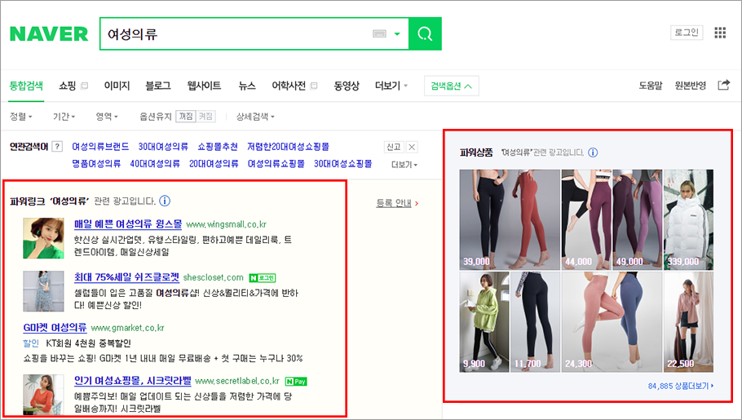Open the 정렬 sort dropdown

click(21, 117)
